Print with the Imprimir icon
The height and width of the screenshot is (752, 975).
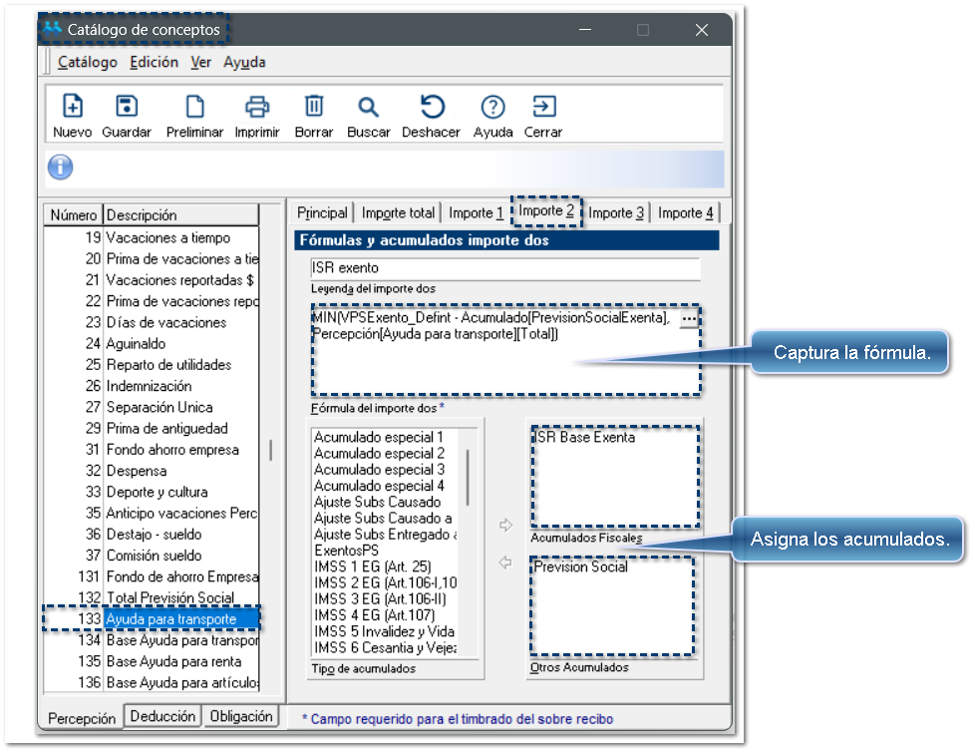[x=257, y=107]
